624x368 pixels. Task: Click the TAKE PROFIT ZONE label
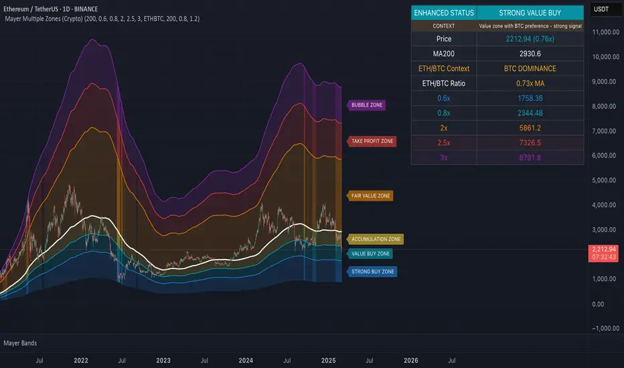(372, 141)
